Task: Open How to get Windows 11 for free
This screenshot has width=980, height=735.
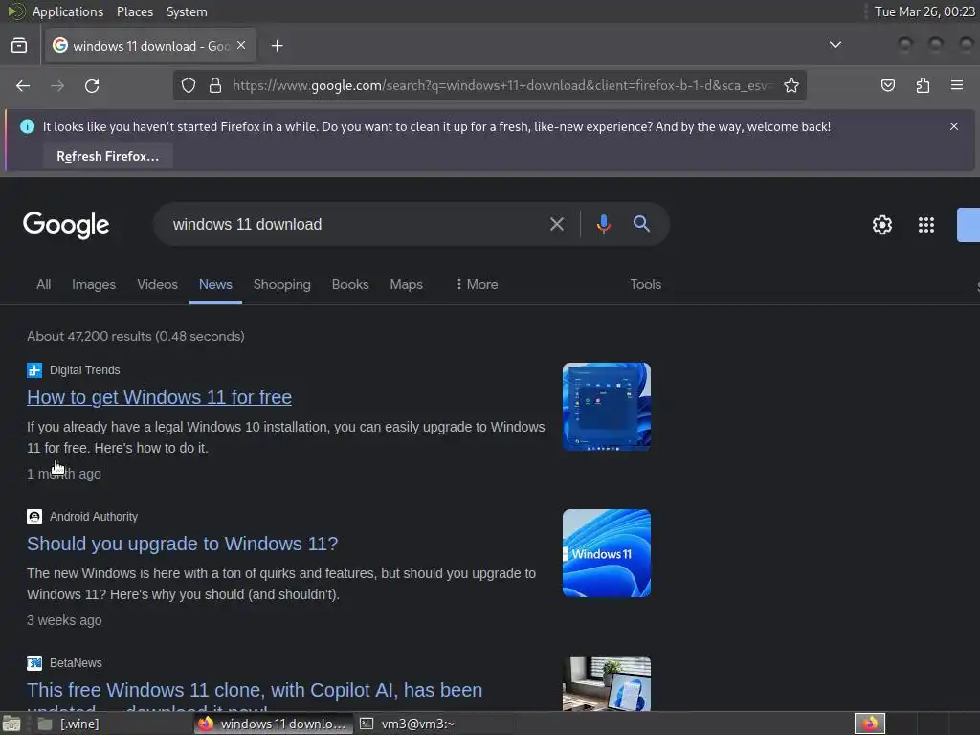Action: coord(160,397)
